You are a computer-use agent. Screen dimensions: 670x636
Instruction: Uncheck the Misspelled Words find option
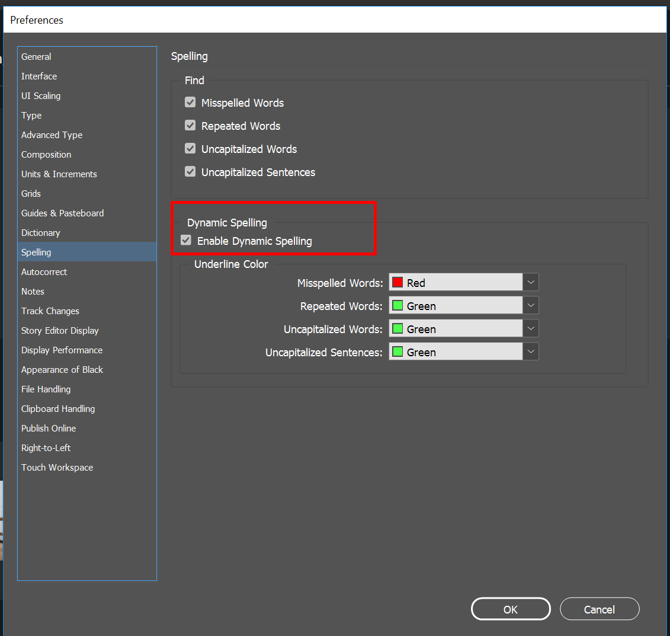(190, 102)
